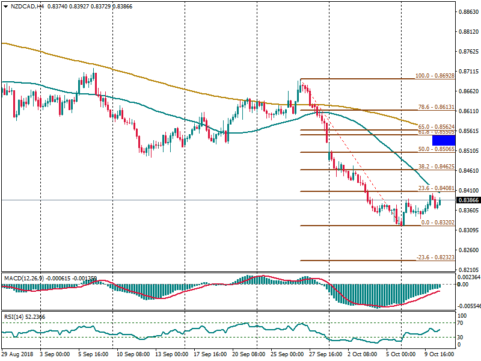
Task: Click the RSI 70 level label
Action: coord(462,323)
